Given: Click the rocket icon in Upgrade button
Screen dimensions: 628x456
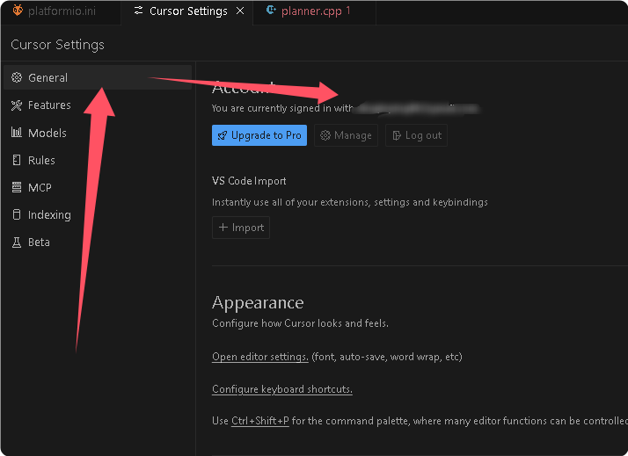Looking at the screenshot, I should tap(223, 136).
